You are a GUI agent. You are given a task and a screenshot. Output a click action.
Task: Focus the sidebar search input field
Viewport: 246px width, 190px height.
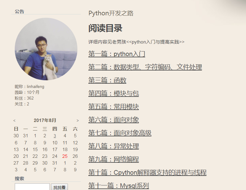pos(32,187)
